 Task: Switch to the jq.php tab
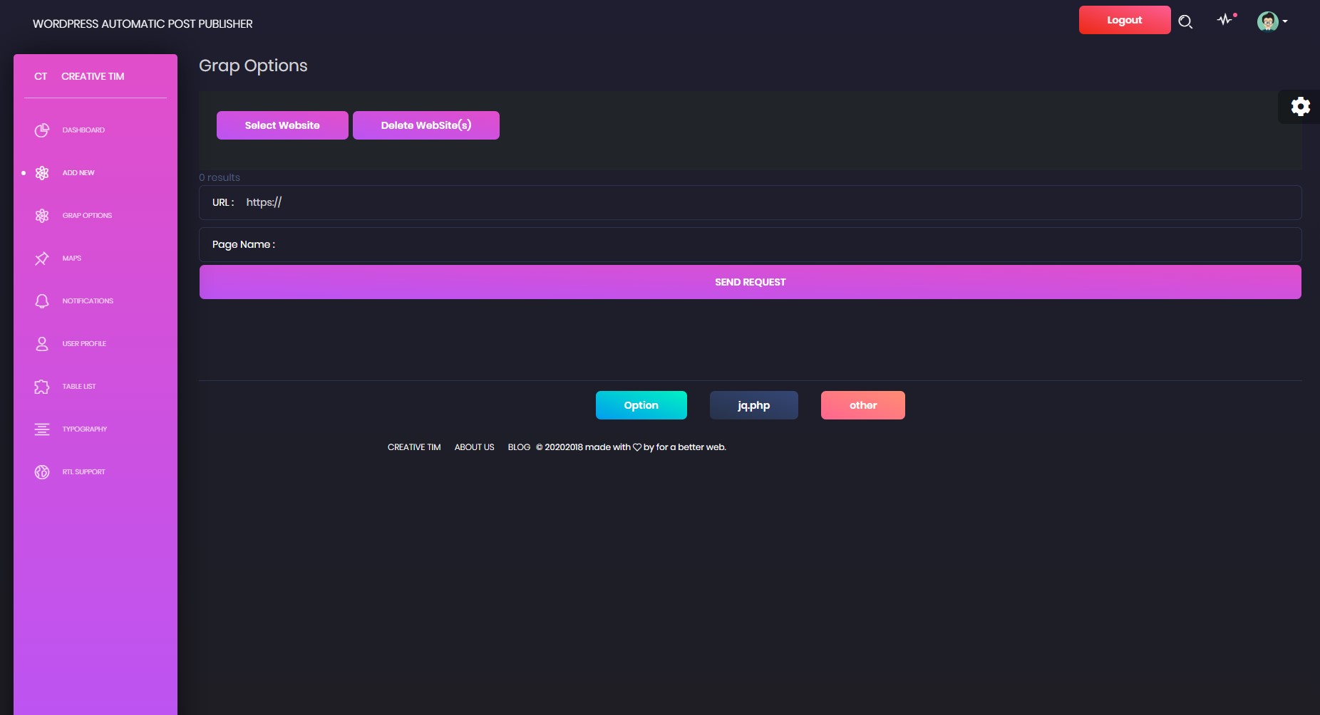[753, 405]
